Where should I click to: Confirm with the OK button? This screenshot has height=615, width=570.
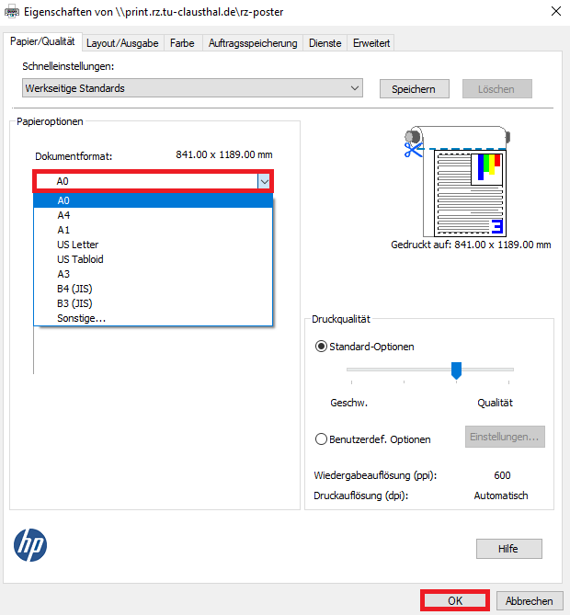[x=455, y=601]
